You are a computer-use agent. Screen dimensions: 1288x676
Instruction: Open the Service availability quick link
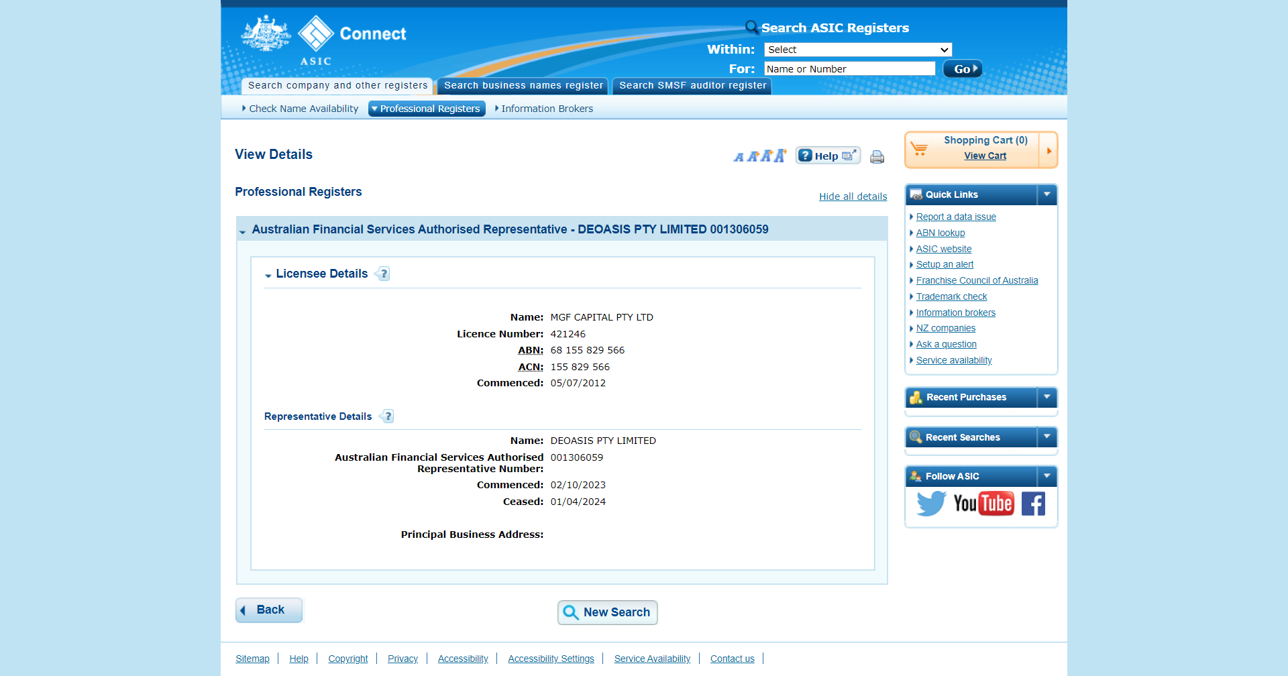click(x=954, y=360)
